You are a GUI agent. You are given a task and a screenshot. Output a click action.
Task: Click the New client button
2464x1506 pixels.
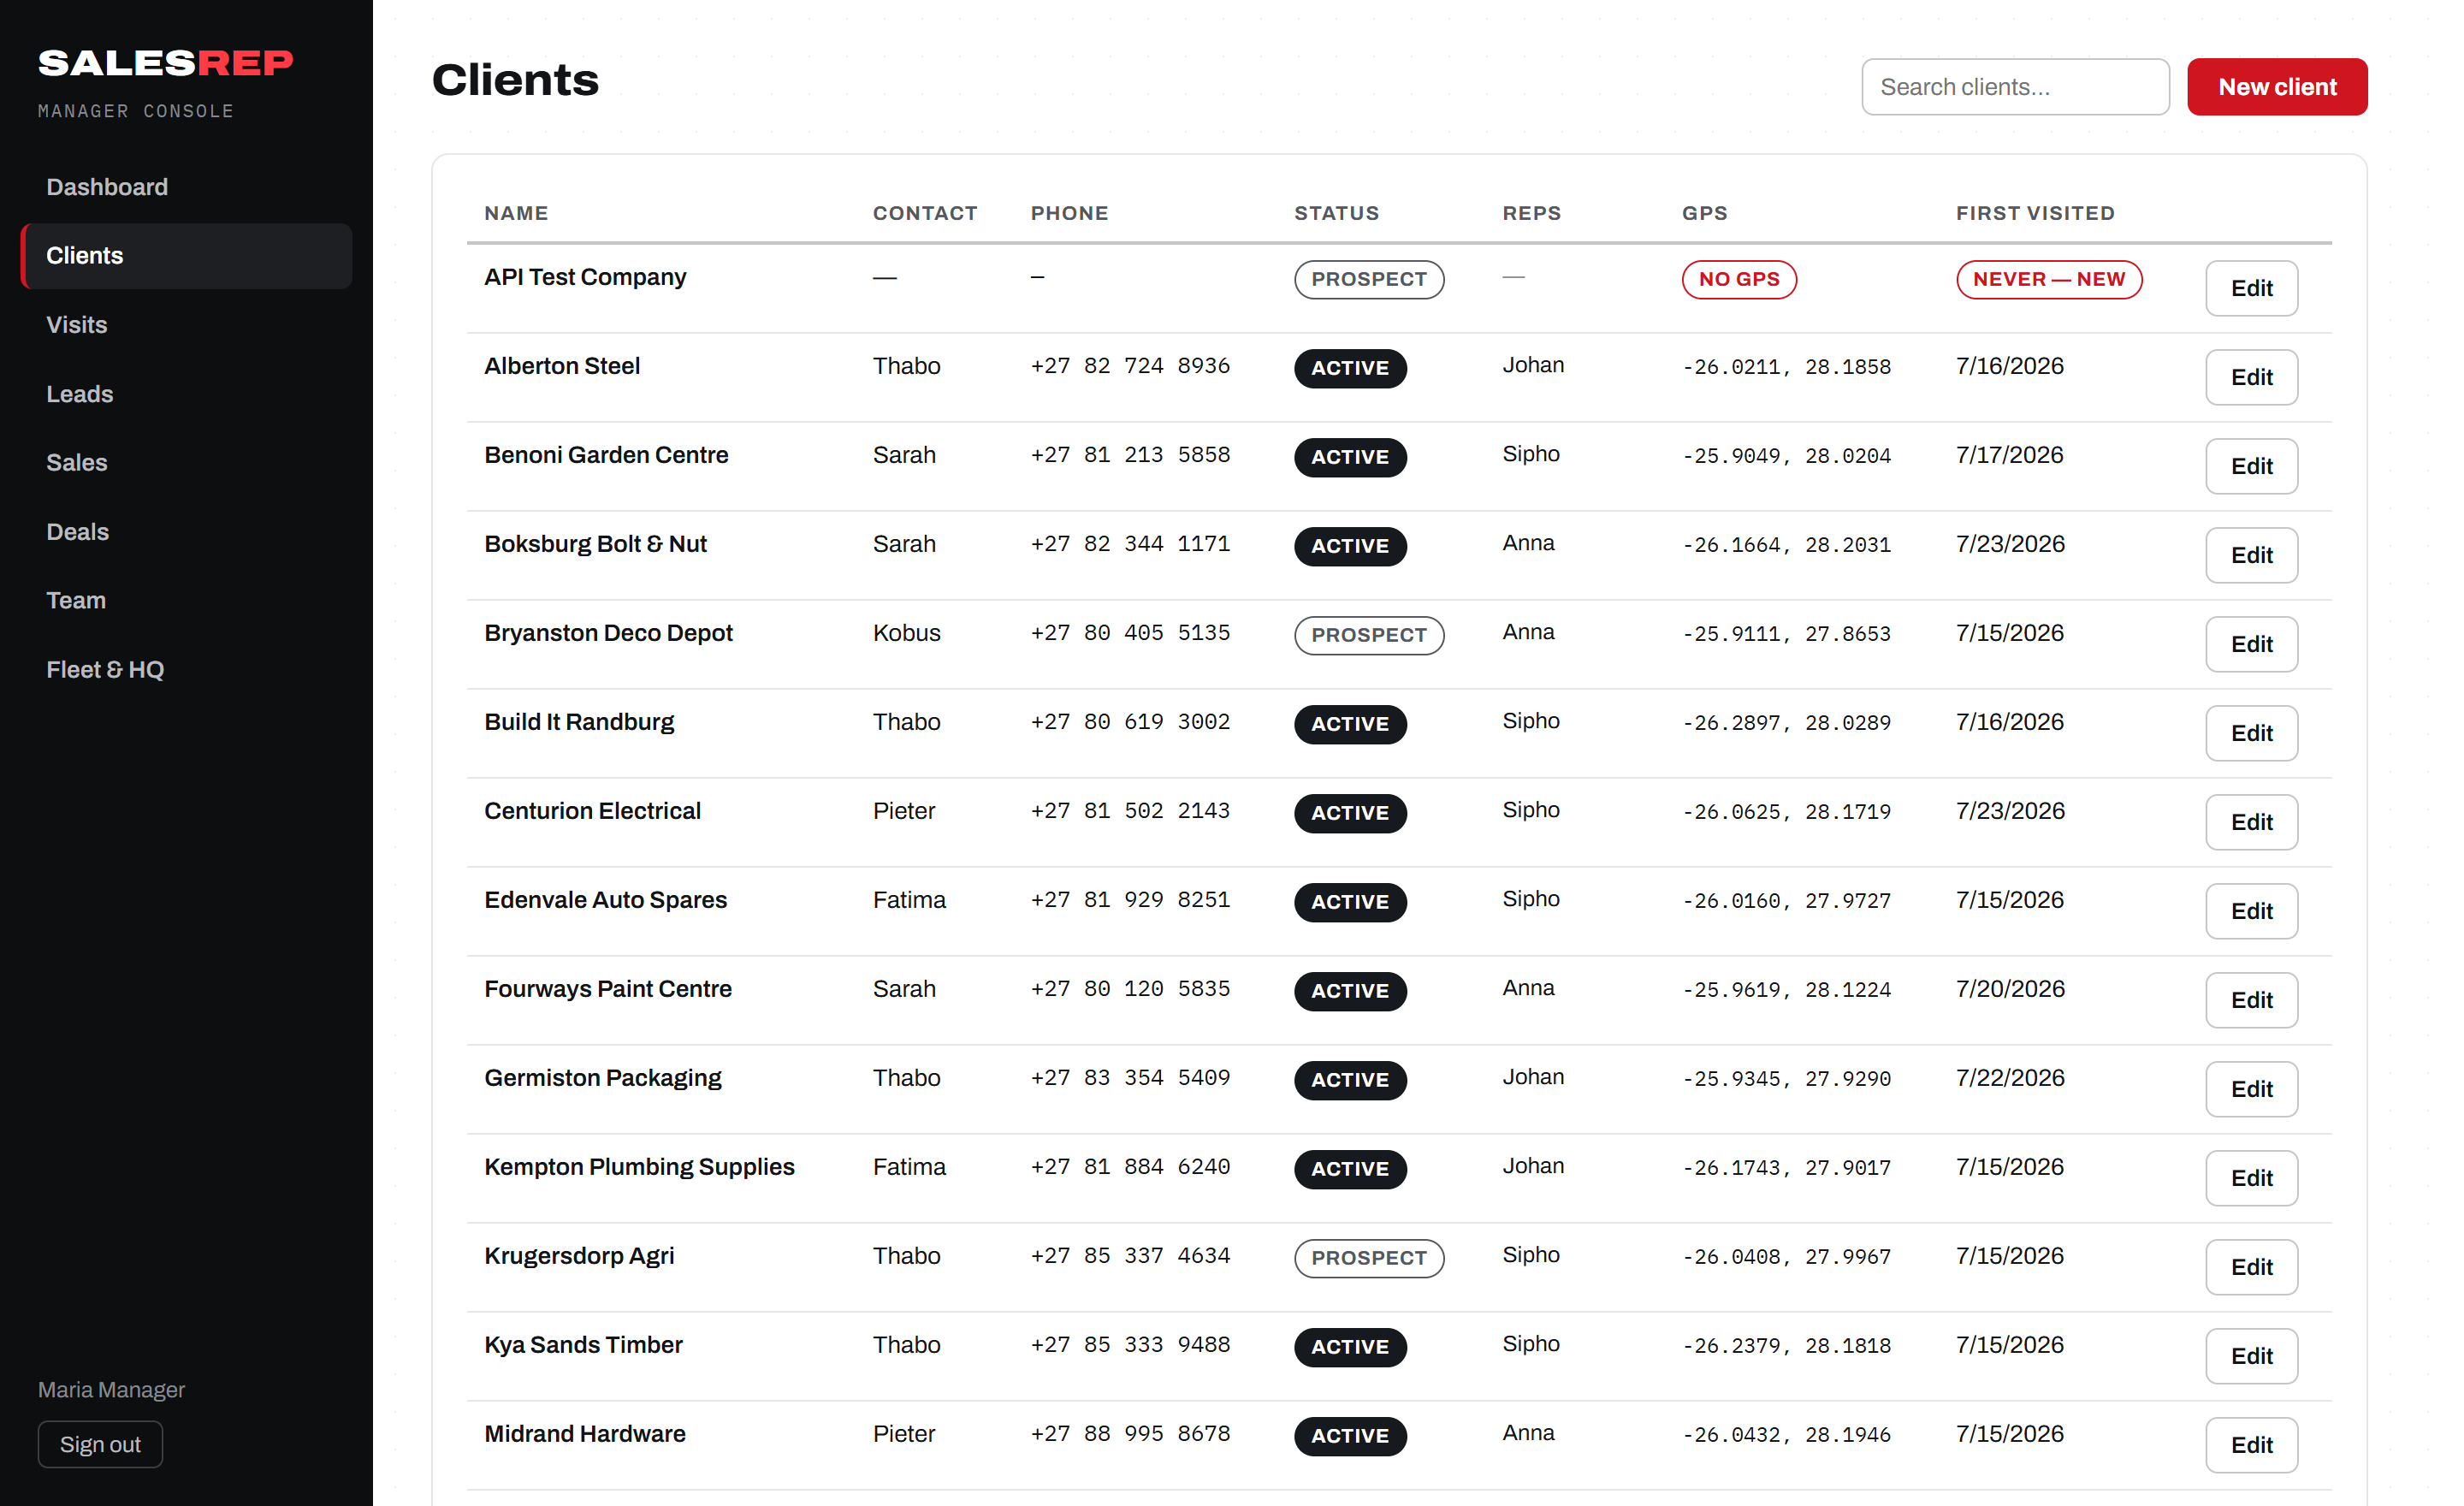(2277, 87)
